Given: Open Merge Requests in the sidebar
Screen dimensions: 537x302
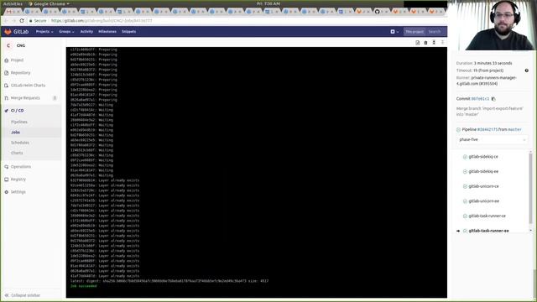Looking at the screenshot, I should pyautogui.click(x=25, y=98).
